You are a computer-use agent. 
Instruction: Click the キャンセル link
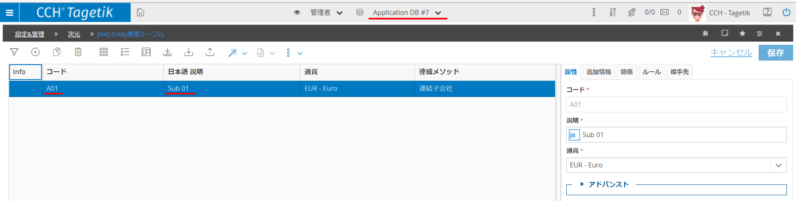click(731, 53)
